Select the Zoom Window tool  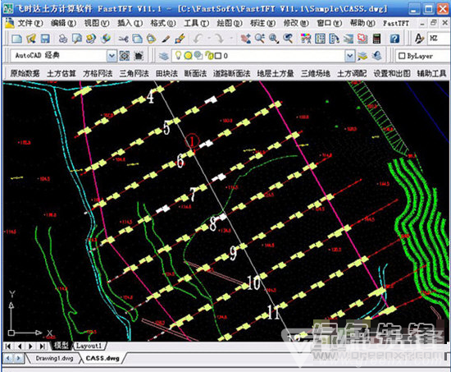pos(274,39)
